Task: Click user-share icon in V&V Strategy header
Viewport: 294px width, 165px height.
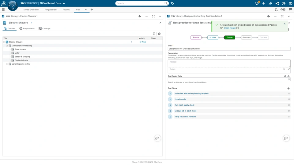Action: pyautogui.click(x=140, y=16)
